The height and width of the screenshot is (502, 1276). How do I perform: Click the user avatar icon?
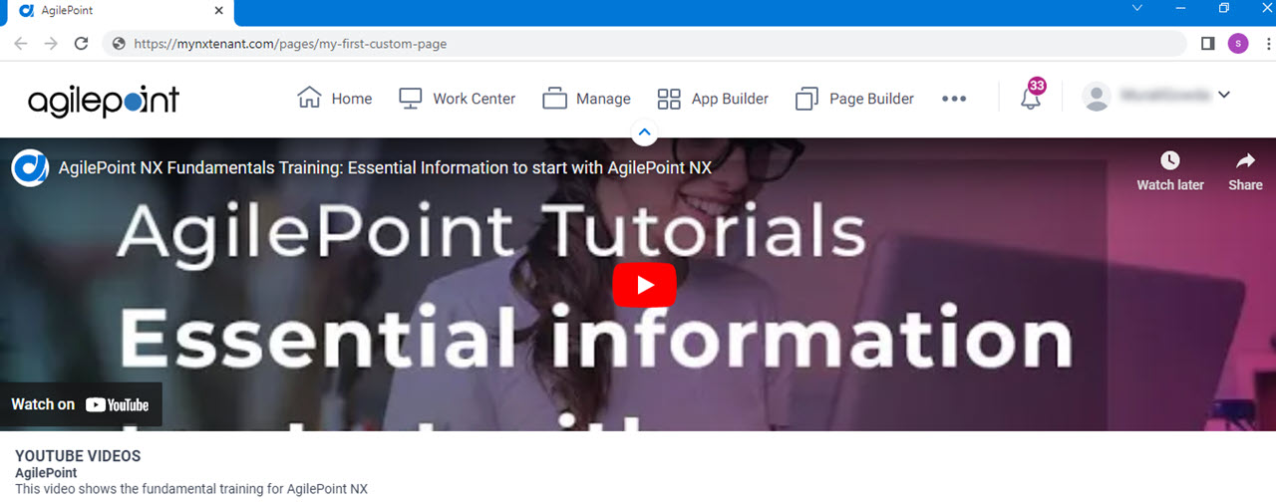[x=1097, y=97]
